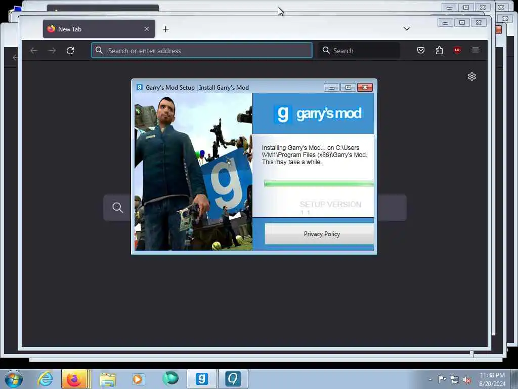The image size is (518, 389).
Task: Maximize the front Firefox window
Action: pos(462,22)
